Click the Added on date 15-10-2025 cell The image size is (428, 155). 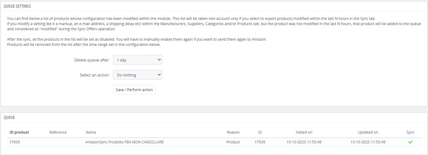point(304,142)
